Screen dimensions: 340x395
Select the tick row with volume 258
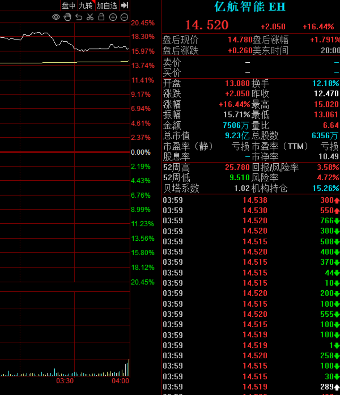coord(251,356)
